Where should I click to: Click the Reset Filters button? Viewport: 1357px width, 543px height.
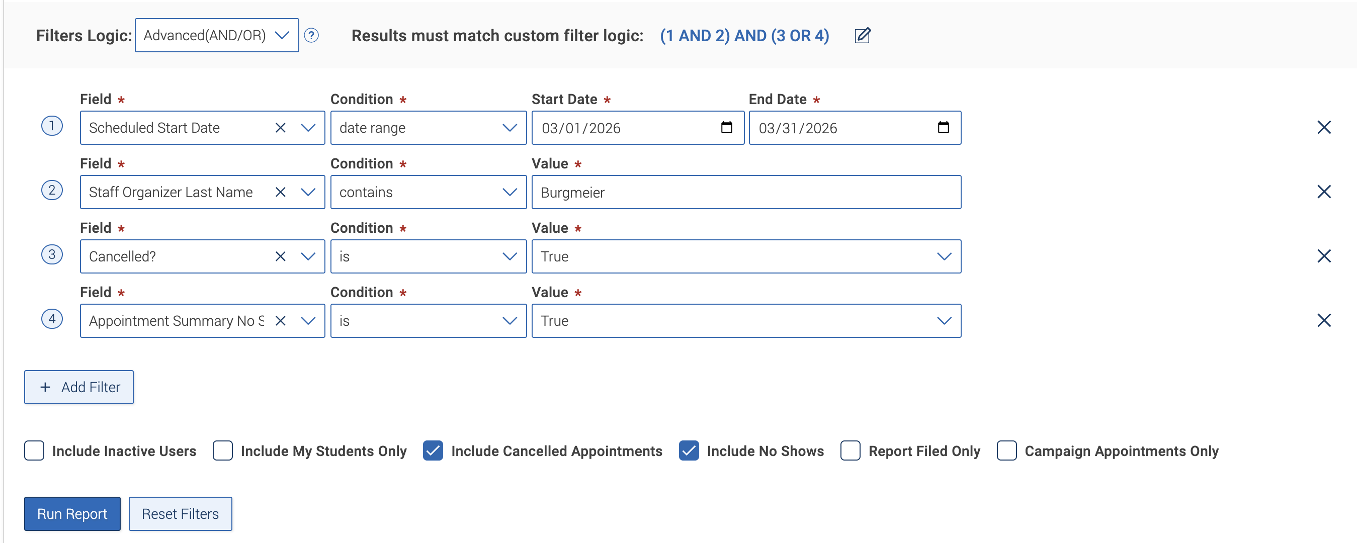click(x=180, y=513)
